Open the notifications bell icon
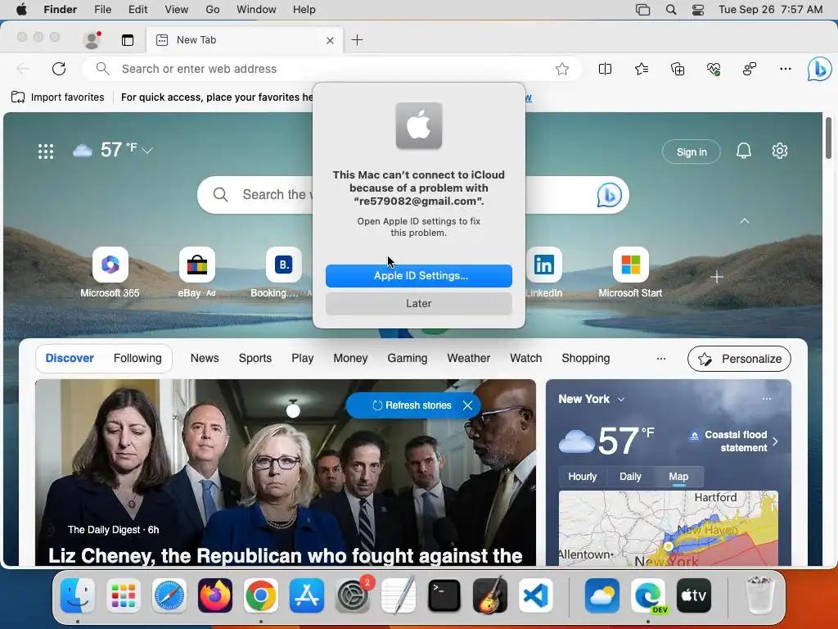 (x=743, y=151)
